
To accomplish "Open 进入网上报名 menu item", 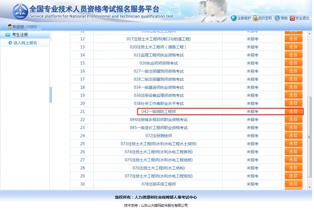I will (x=25, y=43).
